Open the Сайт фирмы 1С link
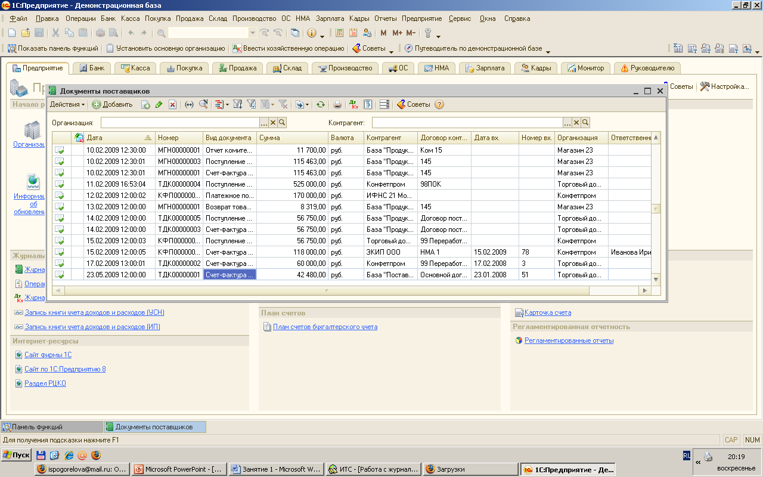The width and height of the screenshot is (763, 477). coord(48,355)
